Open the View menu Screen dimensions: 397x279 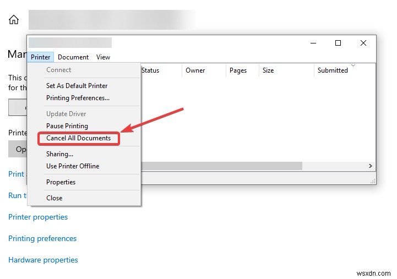(103, 57)
